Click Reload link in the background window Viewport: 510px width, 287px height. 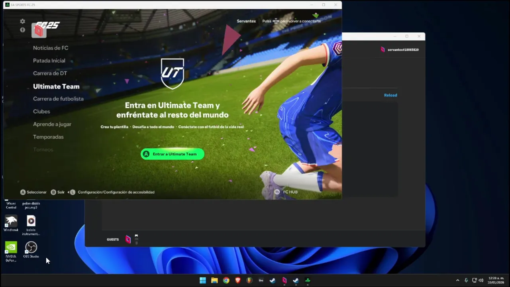pyautogui.click(x=390, y=95)
